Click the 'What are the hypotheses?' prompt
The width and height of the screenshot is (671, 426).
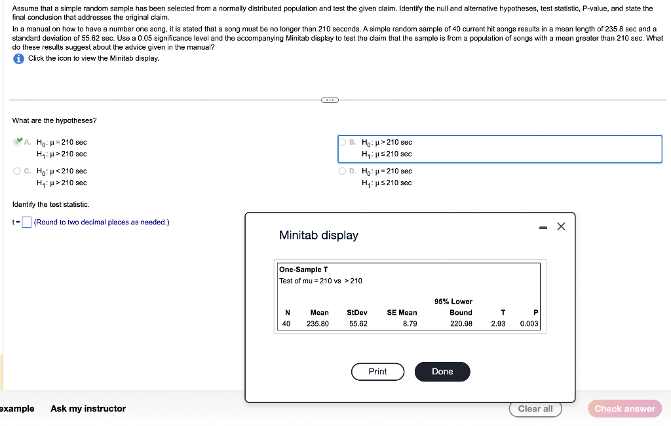tap(54, 120)
